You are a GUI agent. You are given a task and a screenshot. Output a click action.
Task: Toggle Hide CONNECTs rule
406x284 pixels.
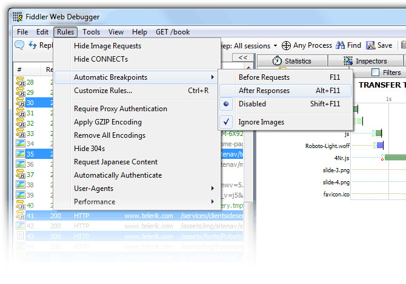click(x=137, y=59)
